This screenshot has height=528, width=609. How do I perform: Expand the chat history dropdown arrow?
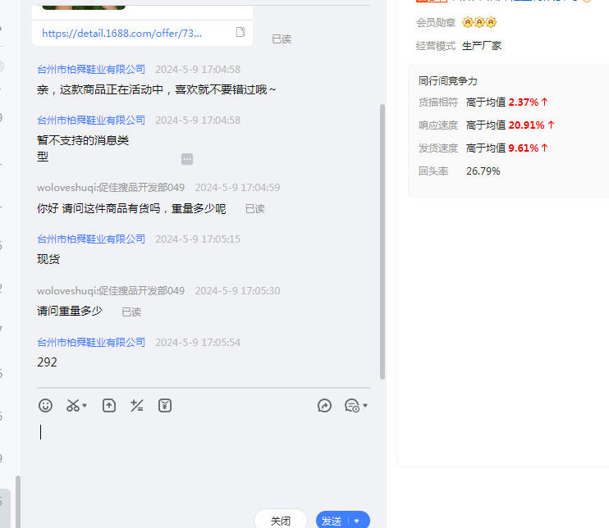(365, 406)
